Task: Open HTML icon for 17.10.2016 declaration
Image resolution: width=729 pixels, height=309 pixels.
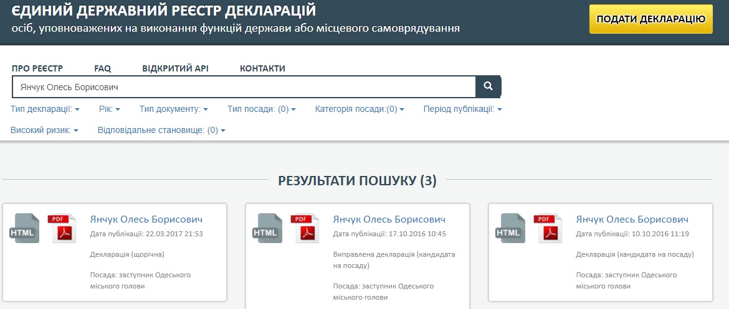Action: [268, 228]
